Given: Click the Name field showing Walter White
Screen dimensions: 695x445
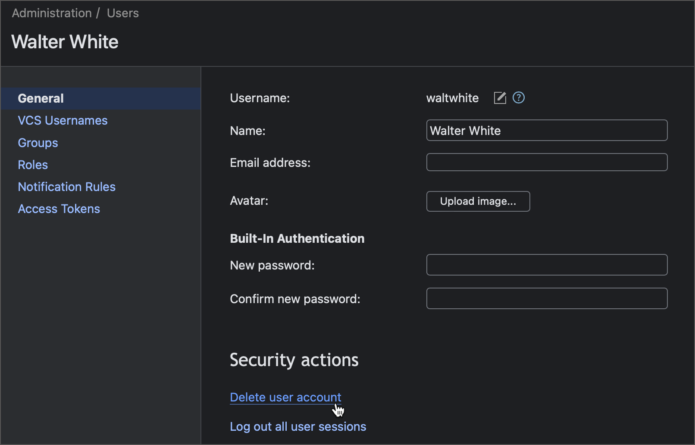Looking at the screenshot, I should (546, 130).
